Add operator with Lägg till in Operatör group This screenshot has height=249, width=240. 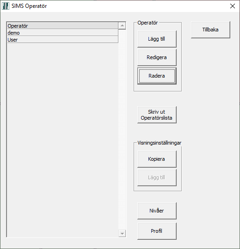[157, 39]
